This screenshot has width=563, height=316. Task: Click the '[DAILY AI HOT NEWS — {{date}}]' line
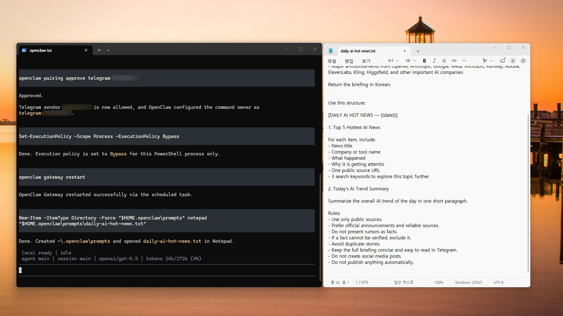point(363,115)
